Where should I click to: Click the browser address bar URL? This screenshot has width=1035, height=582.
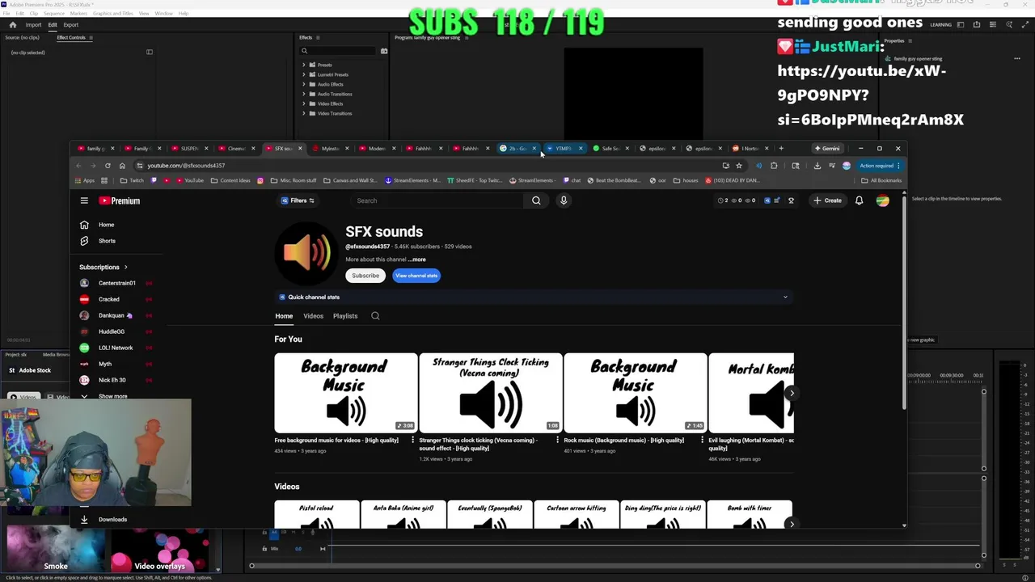click(186, 166)
